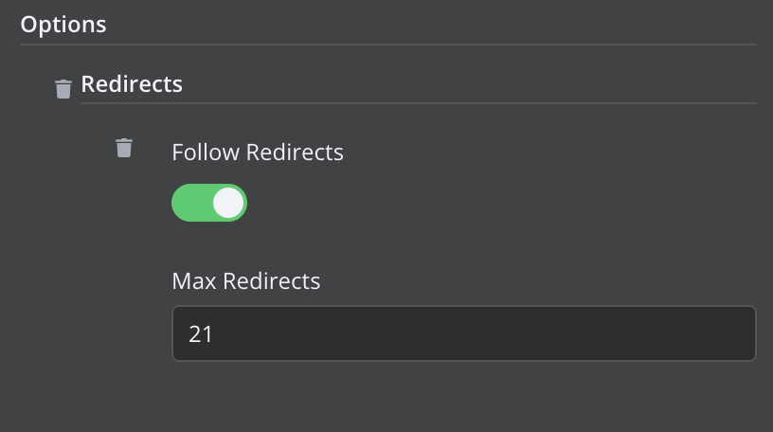Disable Follow Redirects
Screen dimensions: 773x432
[x=209, y=203]
